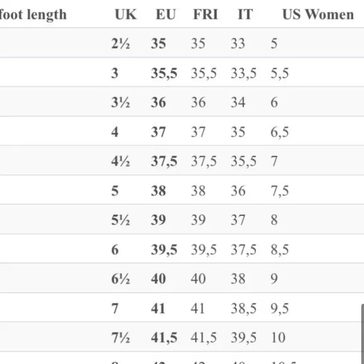
Task: Click the US Women column header
Action: 318,14
